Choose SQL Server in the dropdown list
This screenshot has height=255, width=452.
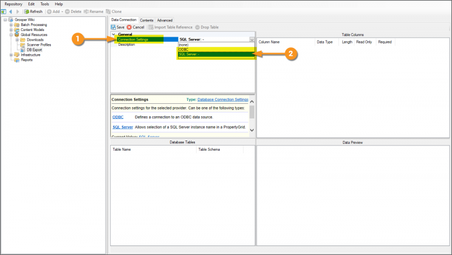coord(216,54)
